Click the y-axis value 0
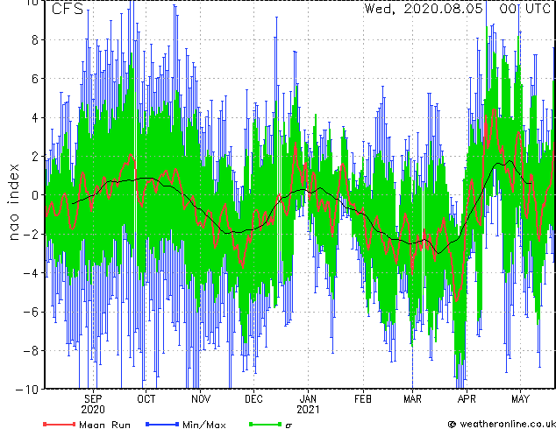This screenshot has width=556, height=429. (35, 195)
